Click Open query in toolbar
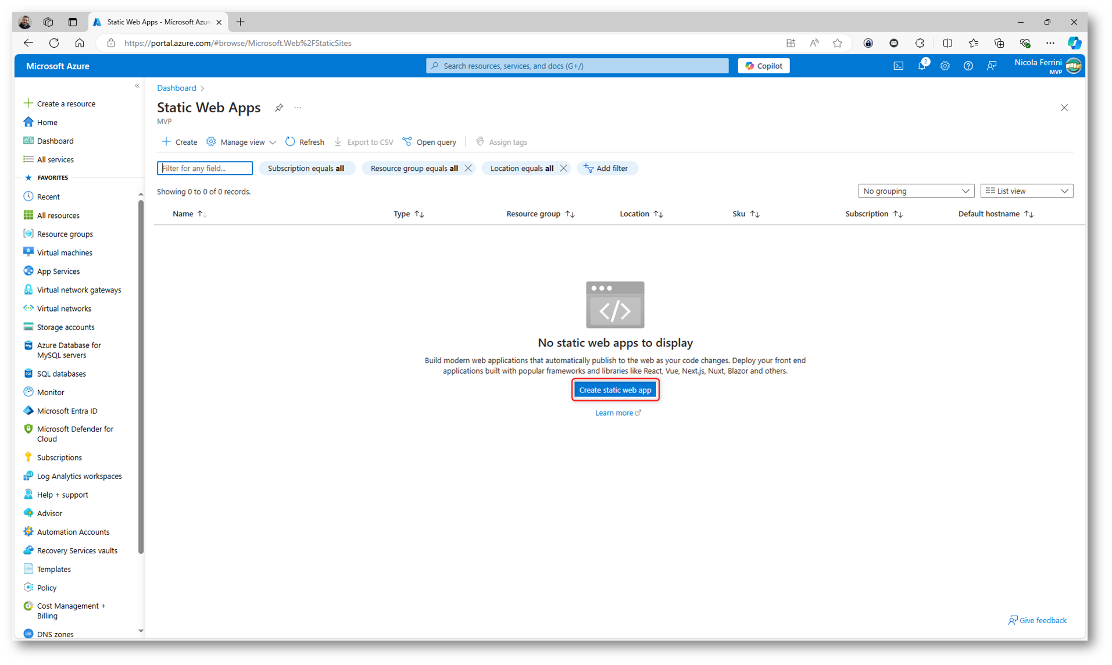This screenshot has height=665, width=1112. 430,142
